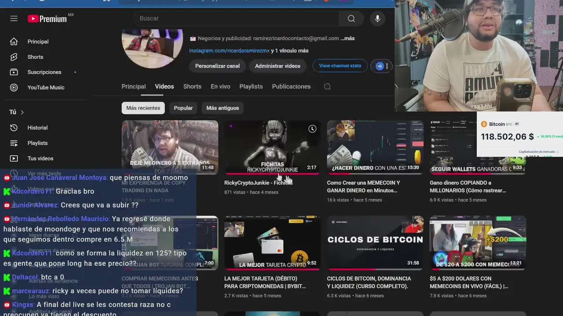Click Personalizar canal button
The height and width of the screenshot is (316, 563).
tap(217, 66)
